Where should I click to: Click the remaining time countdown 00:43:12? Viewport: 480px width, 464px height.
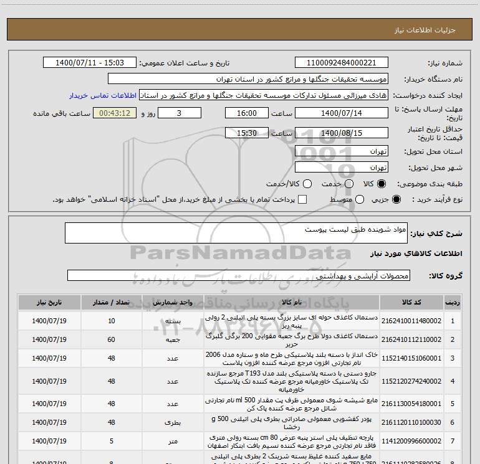(115, 113)
